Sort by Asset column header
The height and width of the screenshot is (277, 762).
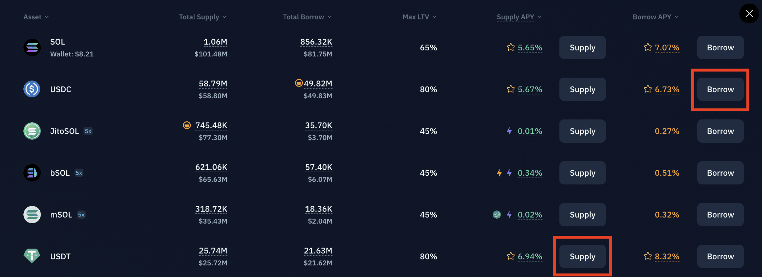[x=36, y=17]
